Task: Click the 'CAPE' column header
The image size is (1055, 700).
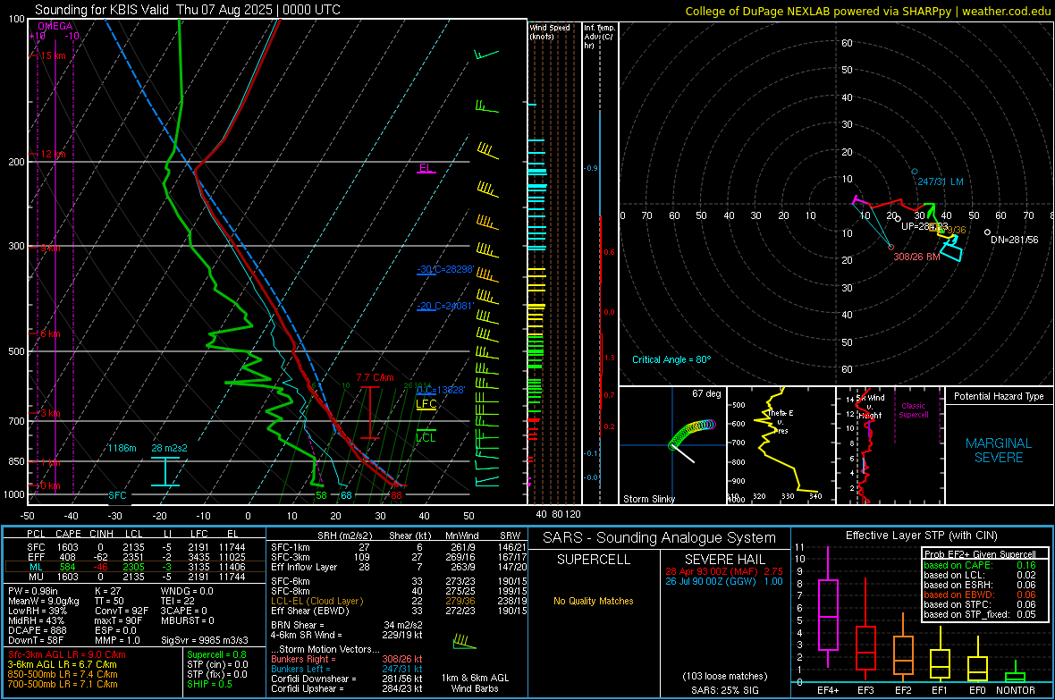Action: coord(68,535)
